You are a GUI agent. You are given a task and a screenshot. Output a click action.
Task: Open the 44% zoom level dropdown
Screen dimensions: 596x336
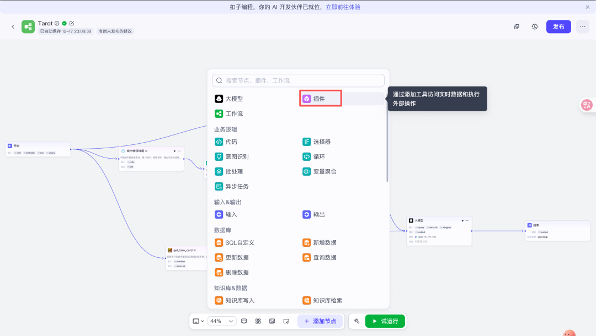[222, 321]
